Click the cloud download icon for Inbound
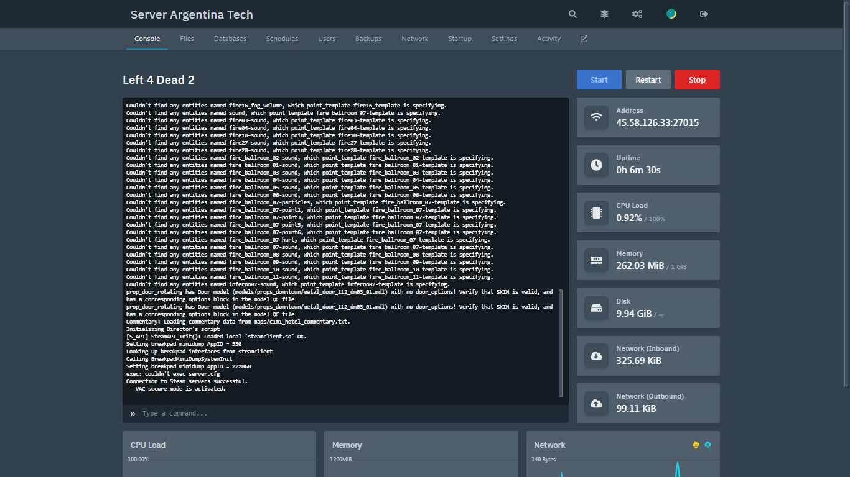Image resolution: width=850 pixels, height=477 pixels. click(x=596, y=356)
